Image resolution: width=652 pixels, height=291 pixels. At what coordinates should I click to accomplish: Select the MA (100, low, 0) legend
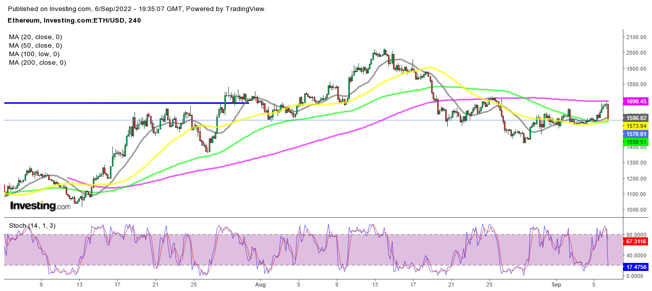pos(34,54)
